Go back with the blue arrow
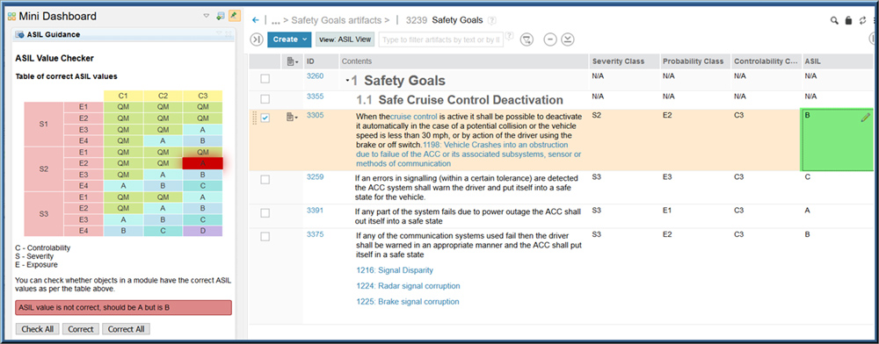Image resolution: width=879 pixels, height=344 pixels. (x=256, y=20)
